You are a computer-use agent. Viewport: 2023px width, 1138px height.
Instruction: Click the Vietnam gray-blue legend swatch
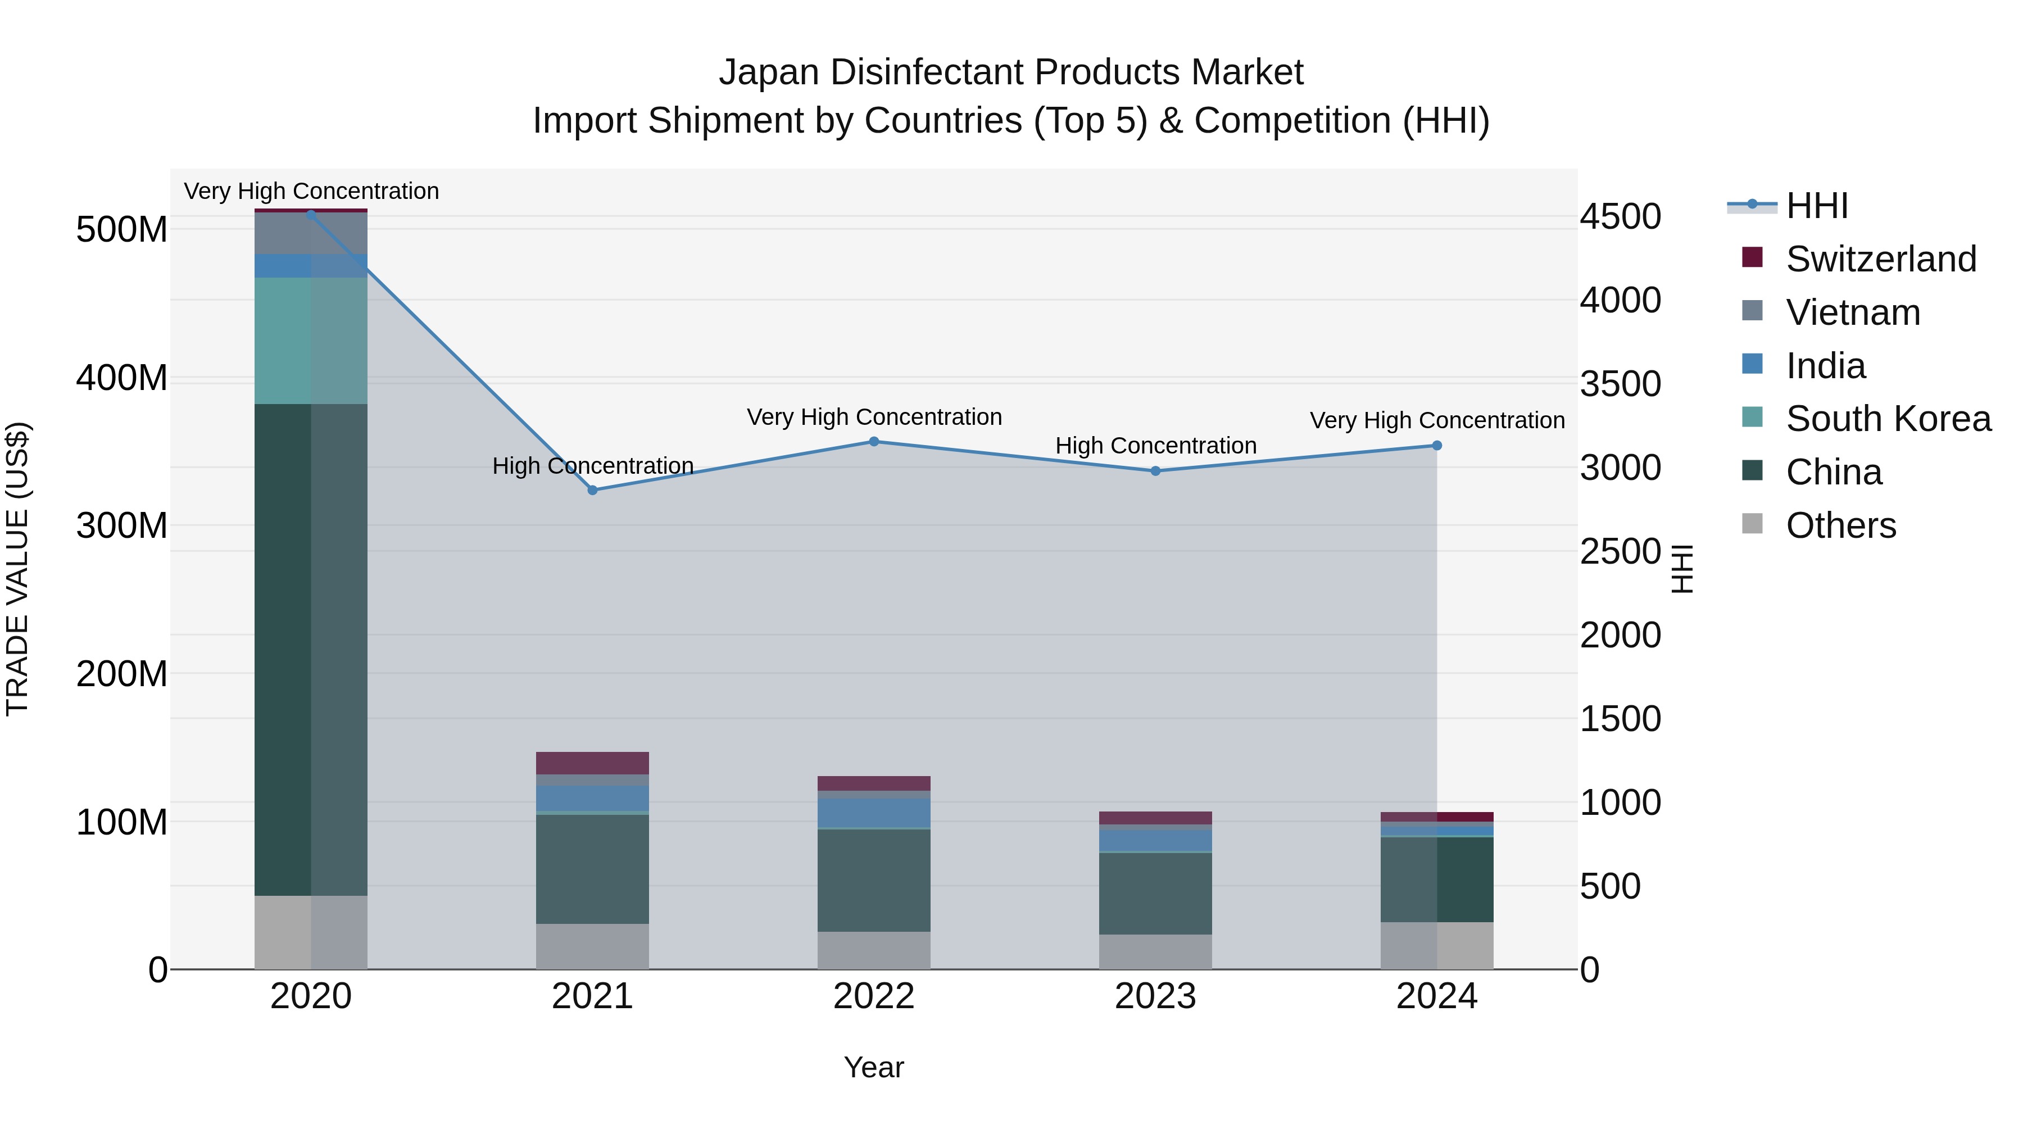[1752, 310]
